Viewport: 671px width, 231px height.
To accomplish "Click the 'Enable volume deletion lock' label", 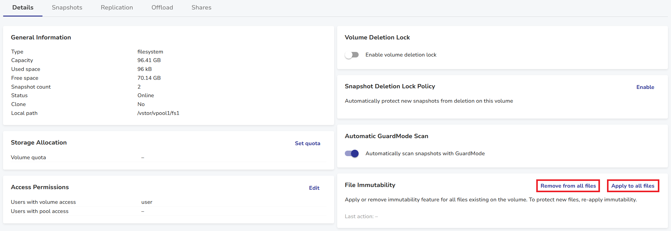I will point(401,55).
